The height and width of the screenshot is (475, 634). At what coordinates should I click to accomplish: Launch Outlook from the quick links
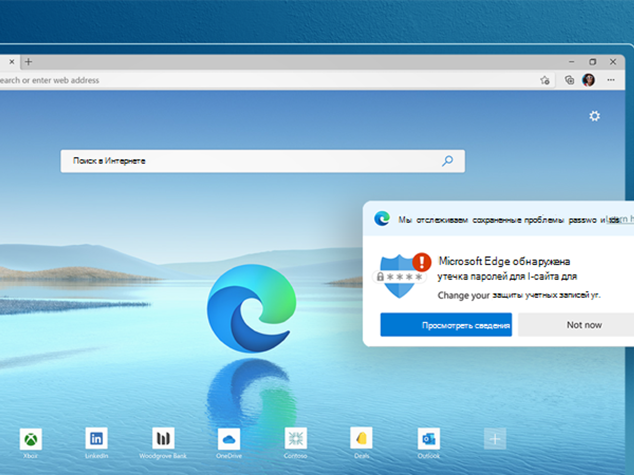(428, 438)
